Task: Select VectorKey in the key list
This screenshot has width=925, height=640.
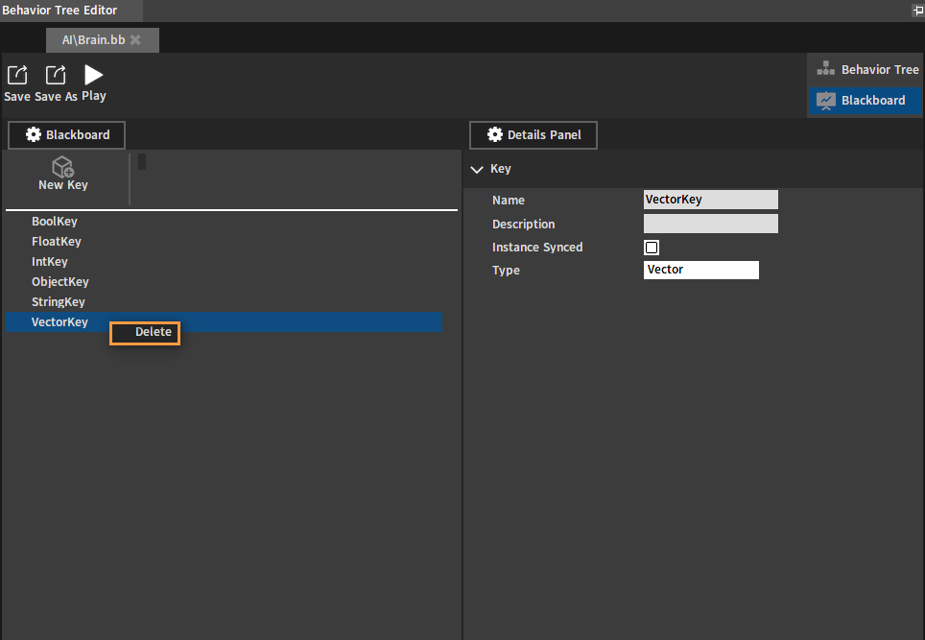Action: pyautogui.click(x=225, y=321)
